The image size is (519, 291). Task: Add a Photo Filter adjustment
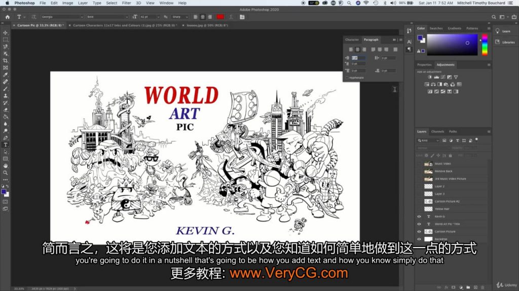coord(446,84)
